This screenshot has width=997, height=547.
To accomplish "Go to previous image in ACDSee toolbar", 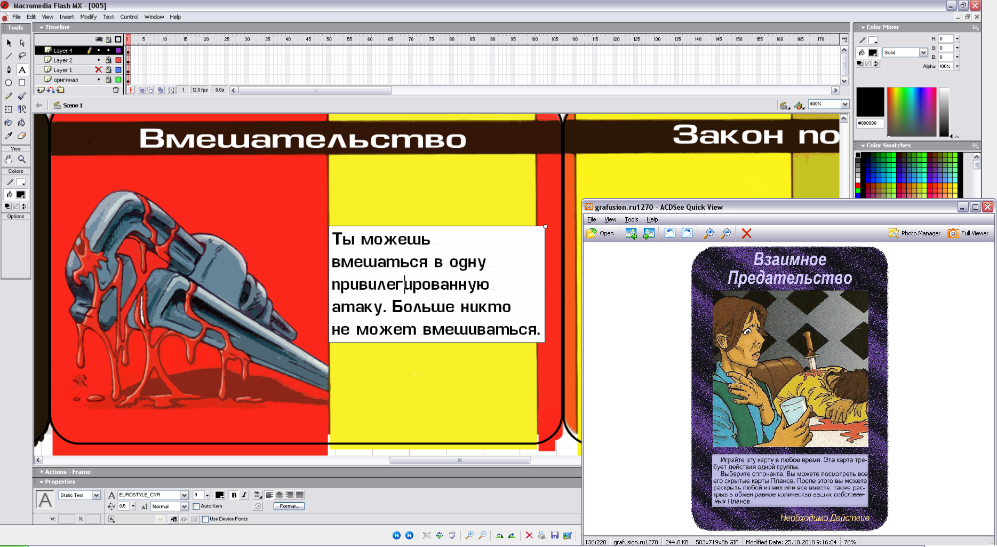I will click(x=631, y=233).
